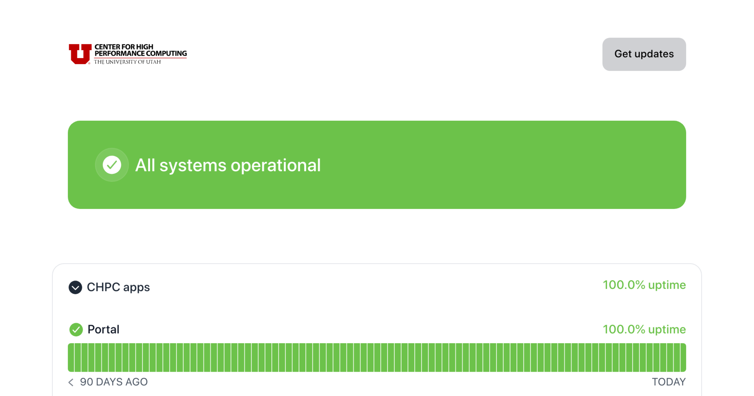The width and height of the screenshot is (754, 396).
Task: Click the TODAY label under the timeline
Action: (669, 382)
